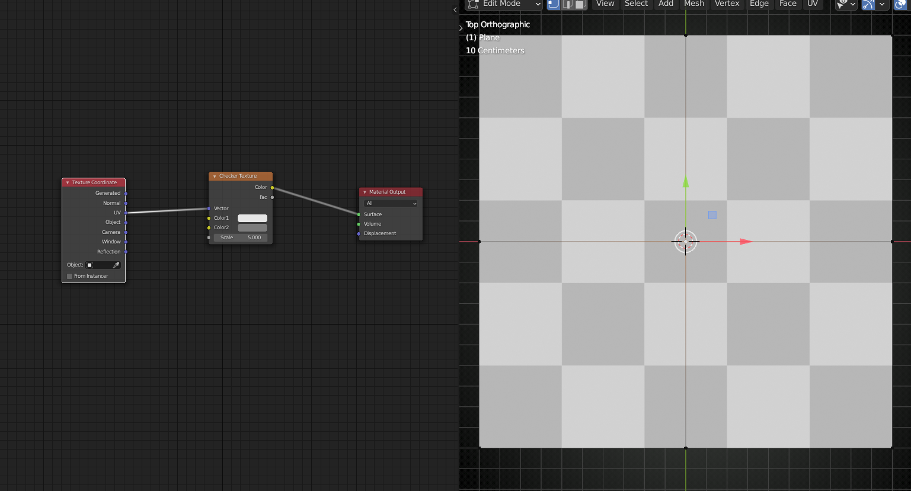Enable Face select mode
Viewport: 911px width, 491px height.
click(x=581, y=5)
